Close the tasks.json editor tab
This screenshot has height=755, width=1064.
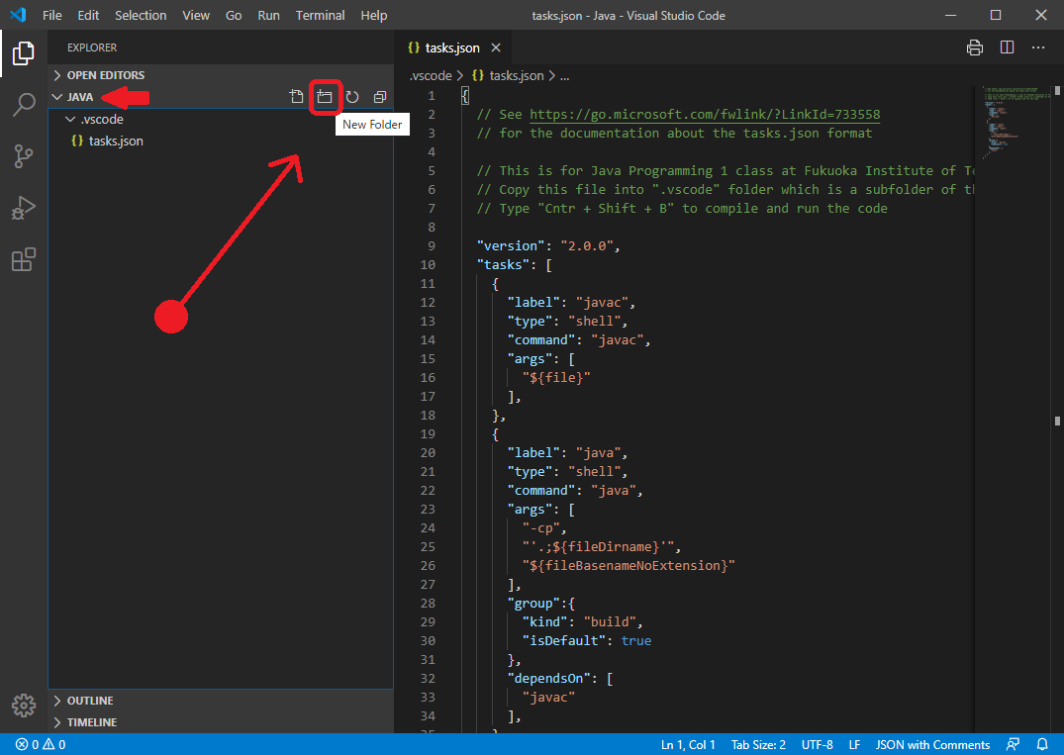click(x=496, y=47)
